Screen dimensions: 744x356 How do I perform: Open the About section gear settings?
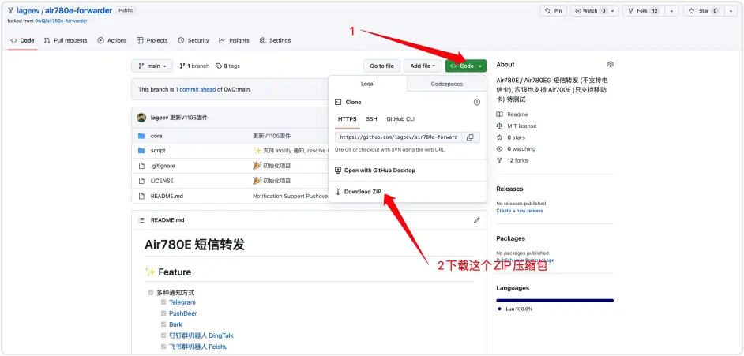click(x=610, y=64)
